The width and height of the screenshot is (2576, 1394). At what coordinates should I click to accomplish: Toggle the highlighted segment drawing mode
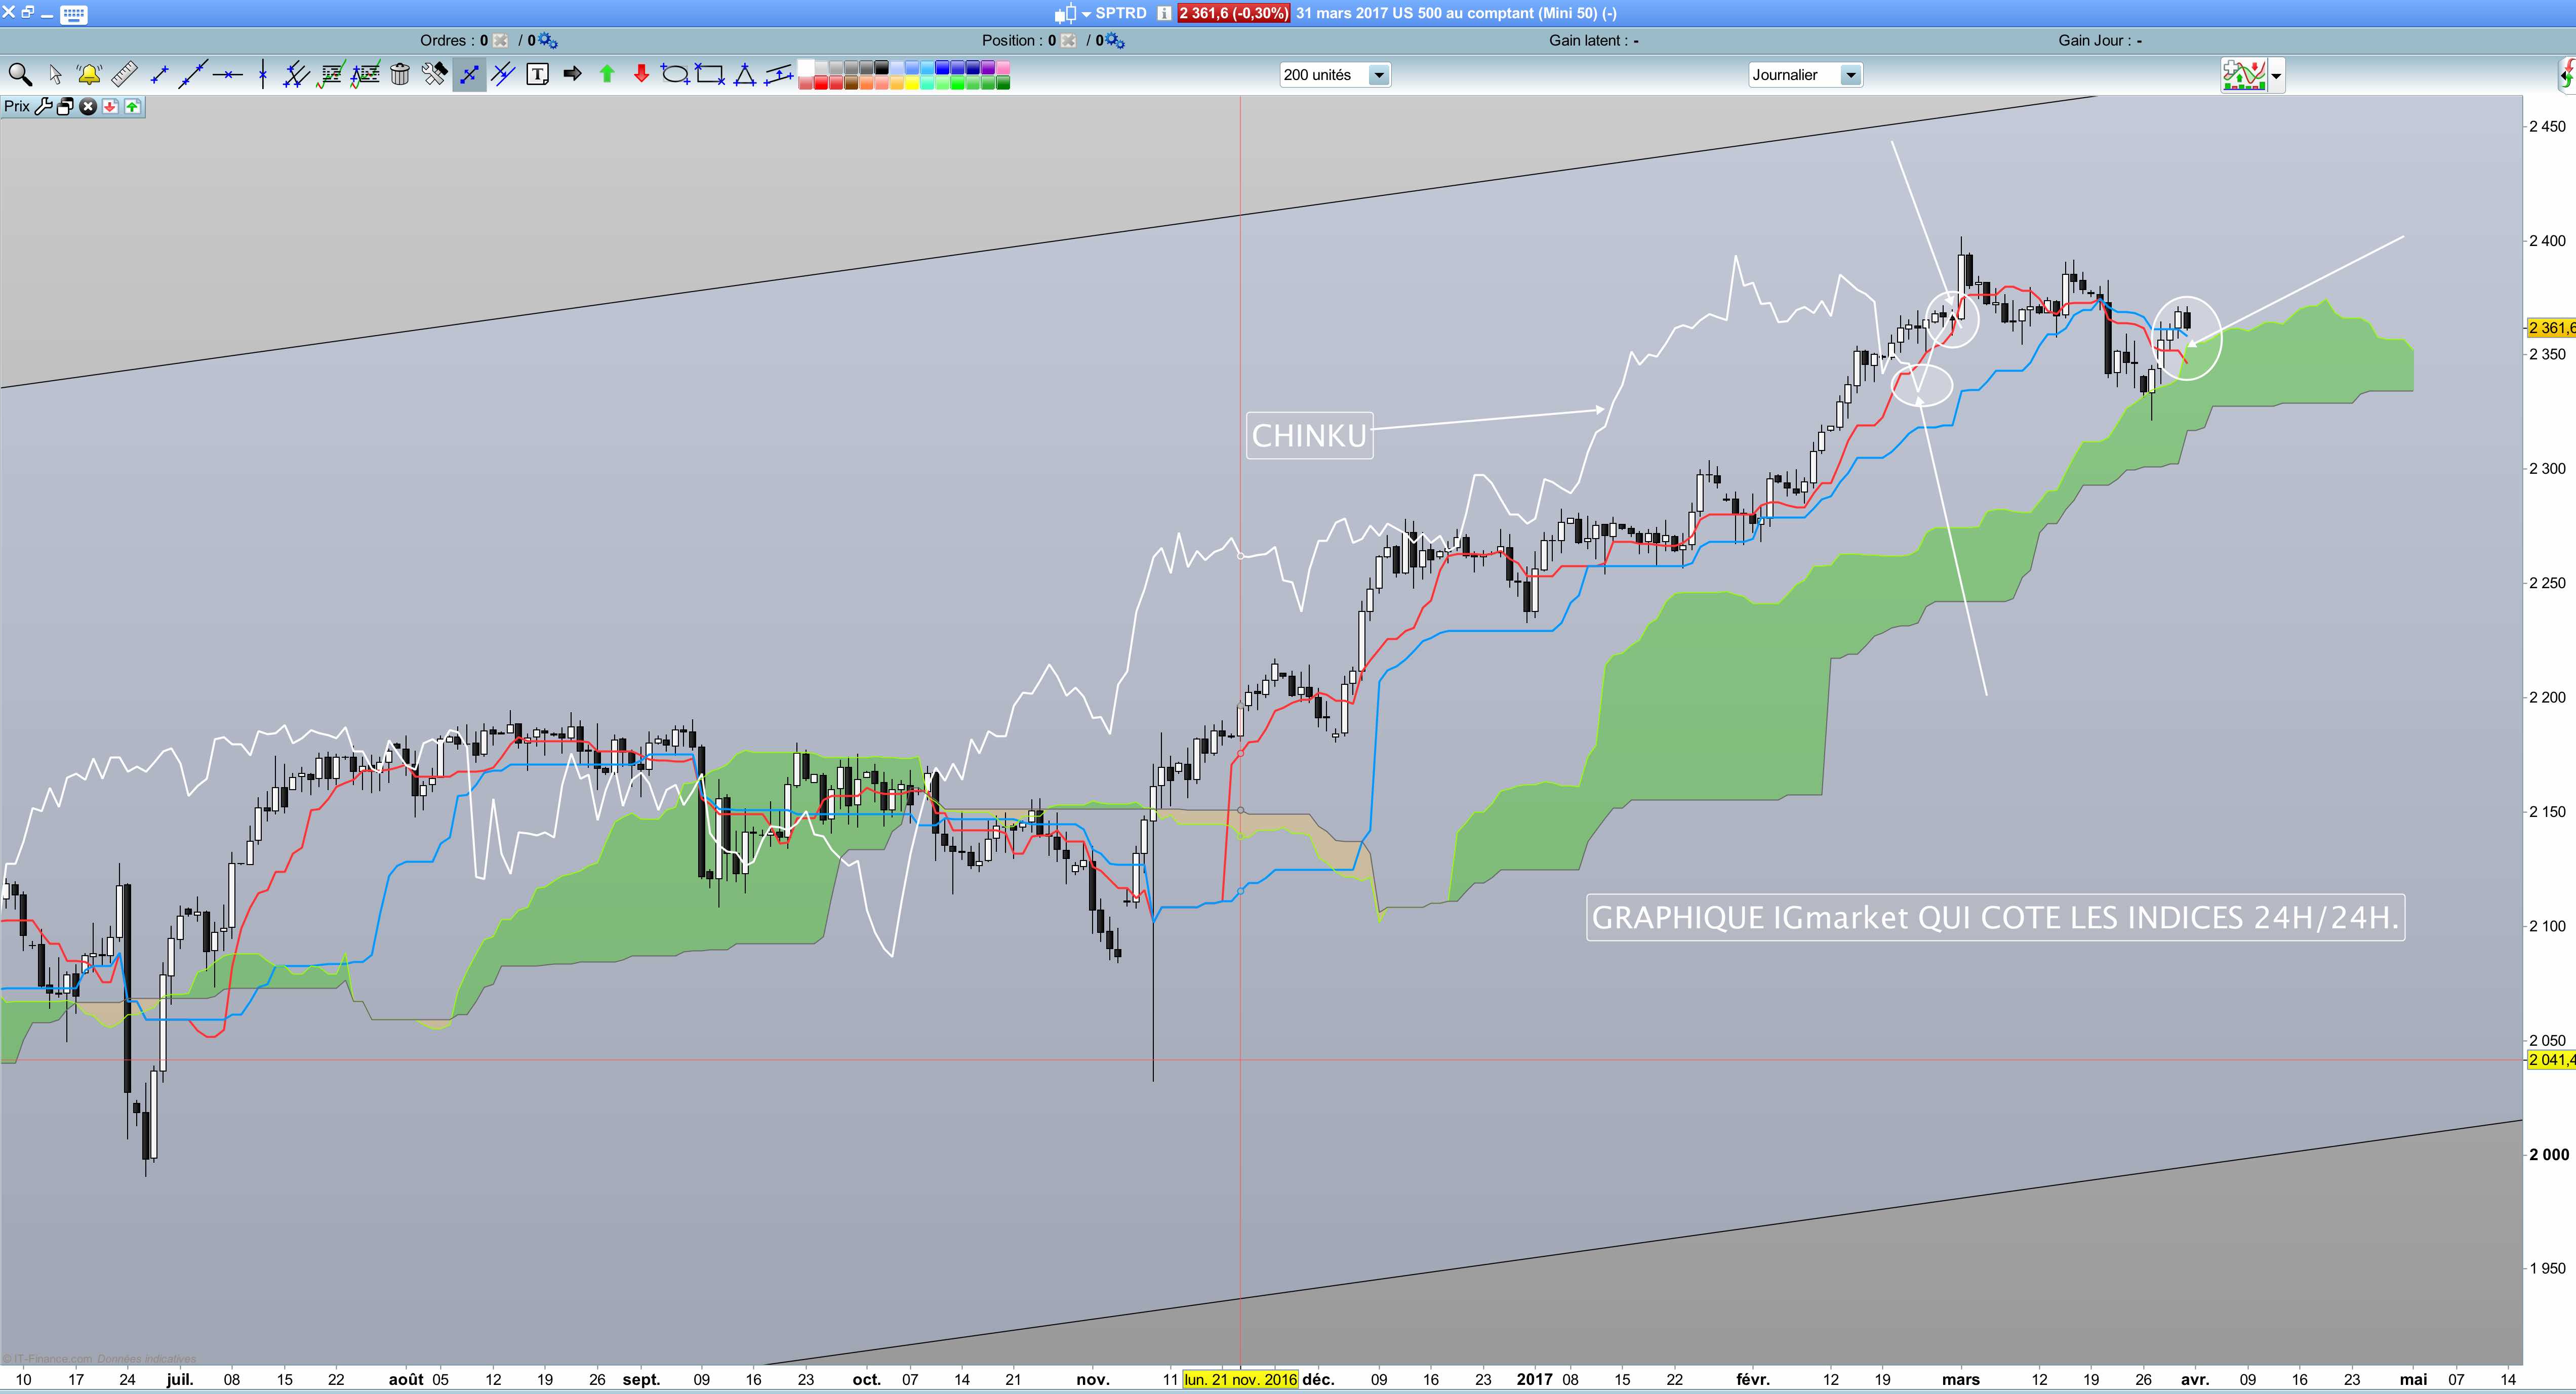click(x=469, y=74)
